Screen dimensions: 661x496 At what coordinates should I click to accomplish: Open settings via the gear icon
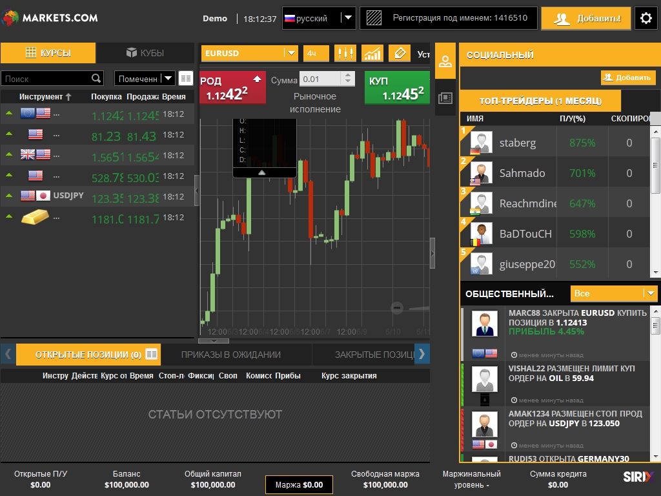646,18
